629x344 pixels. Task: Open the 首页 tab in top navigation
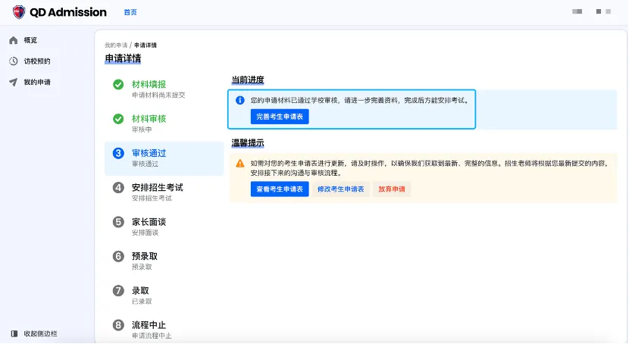130,12
